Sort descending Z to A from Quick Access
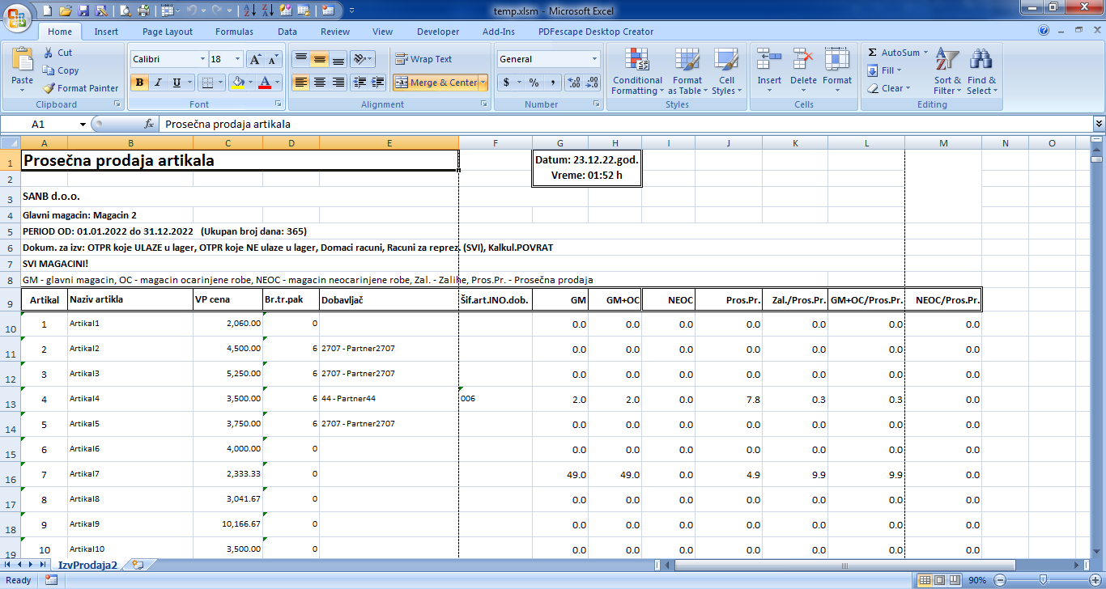Screen dimensions: 1106x589 (268, 11)
